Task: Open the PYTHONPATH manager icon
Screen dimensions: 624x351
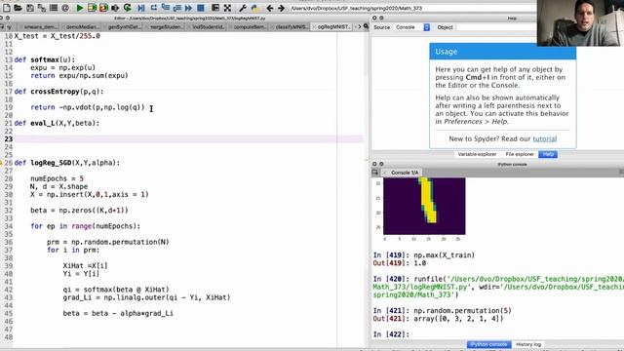Action: (254, 8)
